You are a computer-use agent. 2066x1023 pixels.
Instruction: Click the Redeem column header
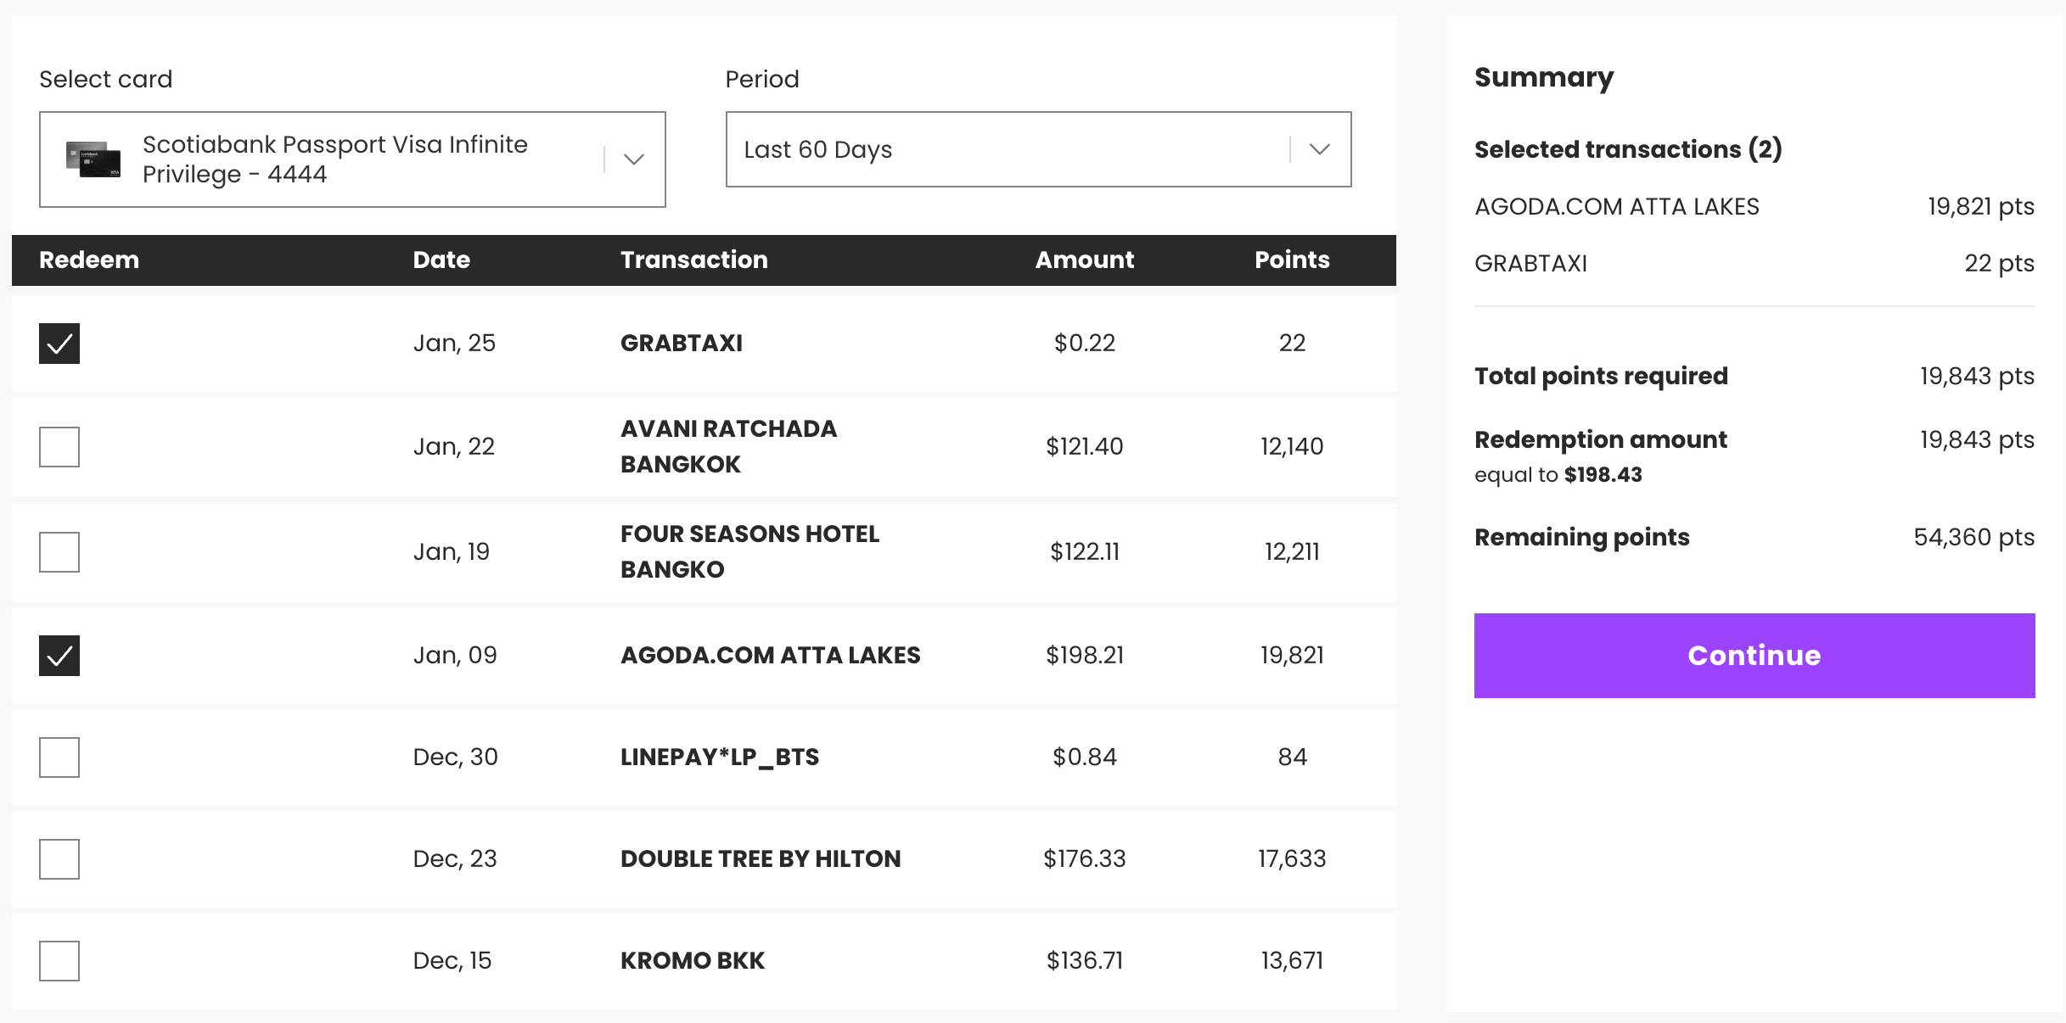(x=89, y=260)
